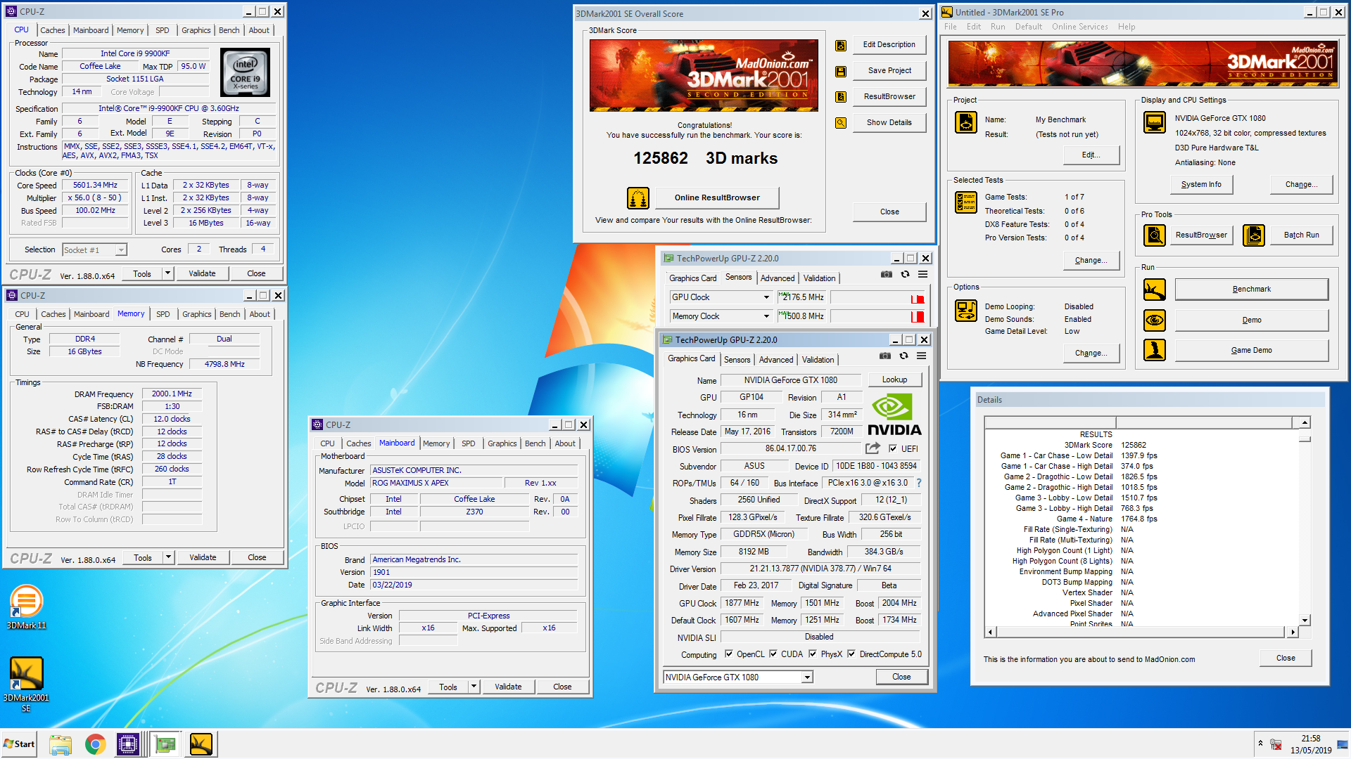Screen dimensions: 1351x759
Task: Click the System Info button
Action: coord(1201,185)
